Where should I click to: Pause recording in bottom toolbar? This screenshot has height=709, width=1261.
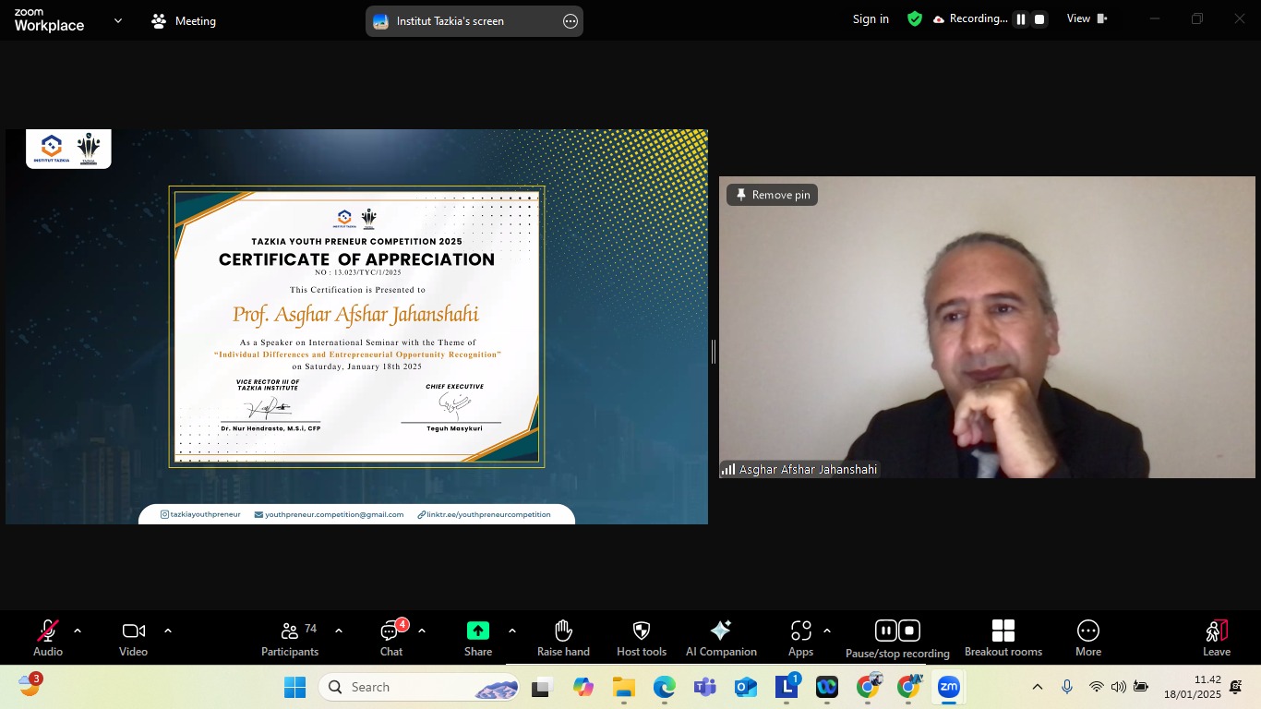point(885,631)
